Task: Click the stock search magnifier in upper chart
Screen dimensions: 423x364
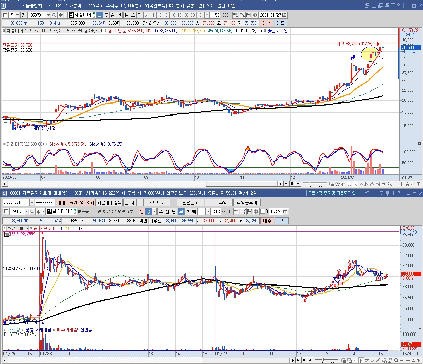Action: click(54, 15)
